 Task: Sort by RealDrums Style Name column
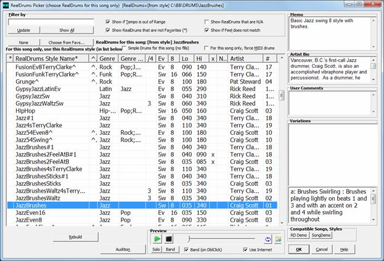pyautogui.click(x=51, y=58)
